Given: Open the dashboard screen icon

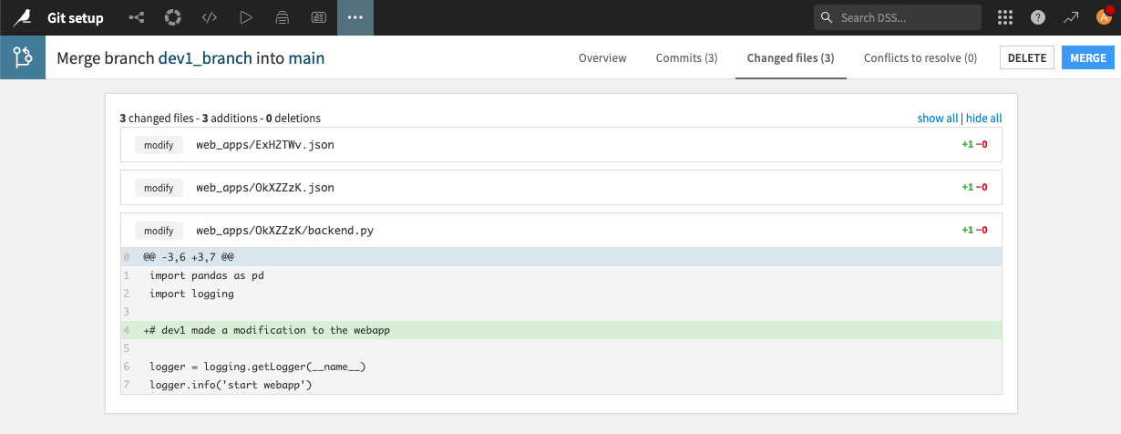Looking at the screenshot, I should pos(318,17).
